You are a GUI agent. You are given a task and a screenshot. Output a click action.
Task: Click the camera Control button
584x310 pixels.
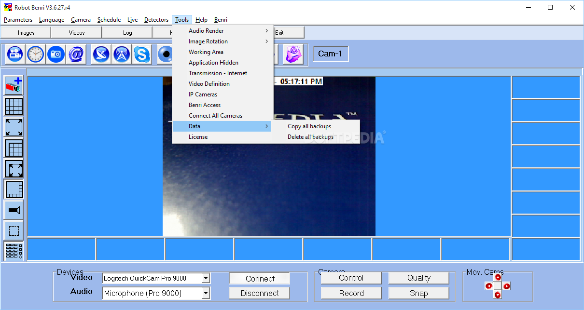[351, 278]
